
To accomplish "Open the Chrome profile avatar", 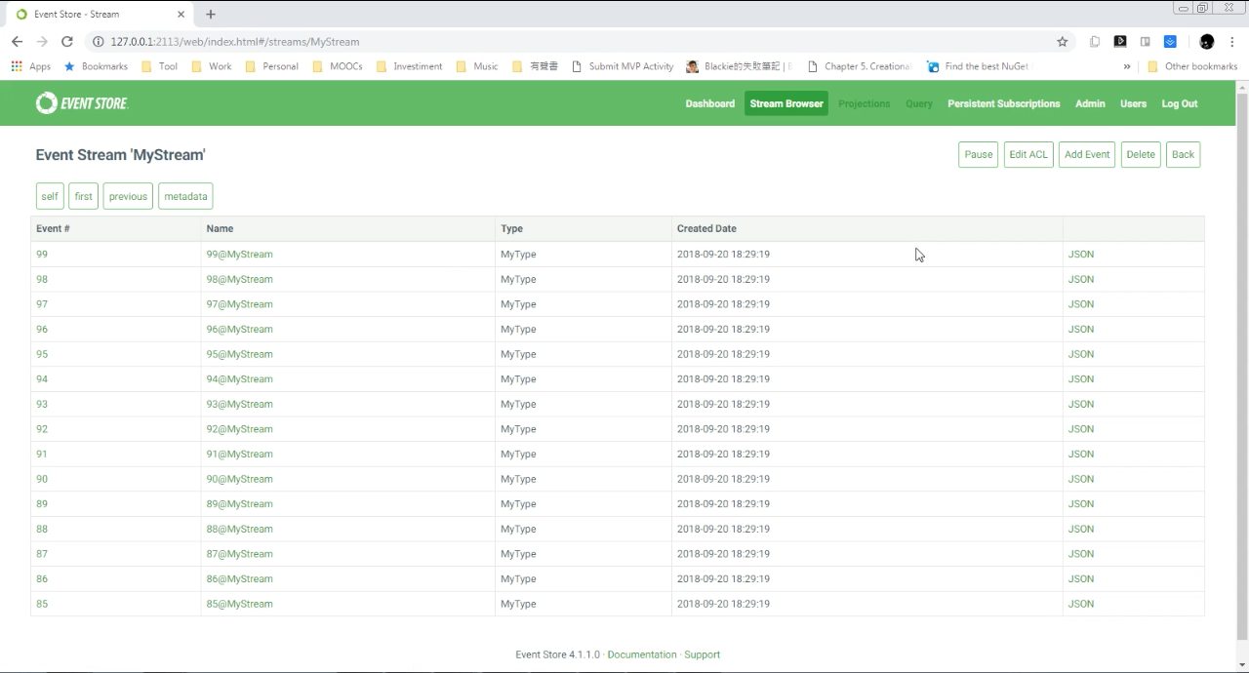I will click(1207, 42).
